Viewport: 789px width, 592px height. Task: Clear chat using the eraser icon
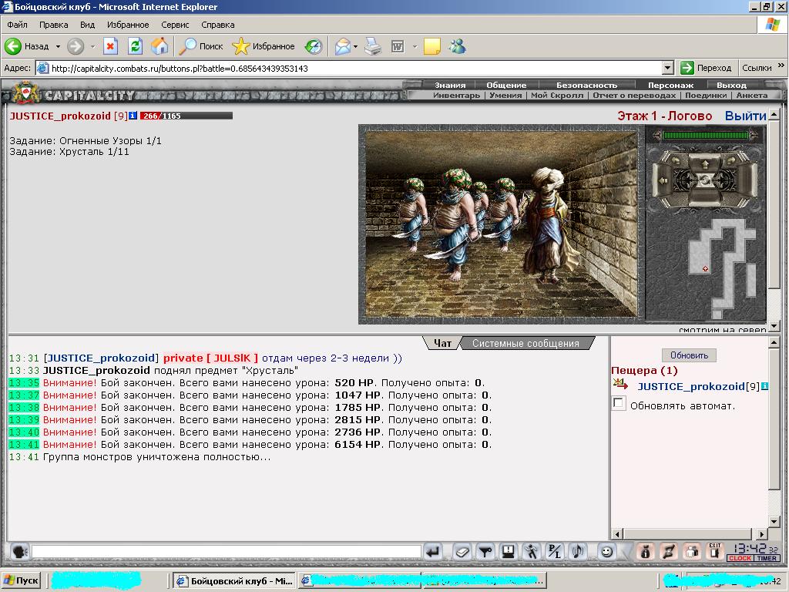coord(462,552)
